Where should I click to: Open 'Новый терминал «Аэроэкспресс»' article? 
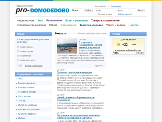[75, 99]
